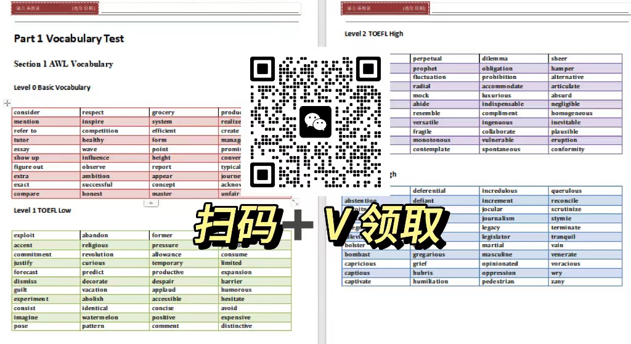The height and width of the screenshot is (344, 631).
Task: Click the "Part 1 Vocabulary Test" heading
Action: coord(69,39)
